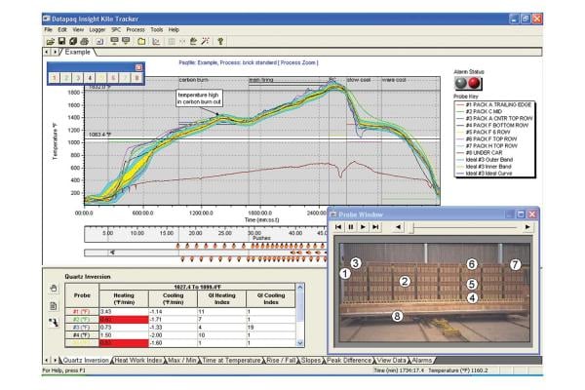Screen dimensions: 585x390
Task: Skip to start in Probe Window
Action: click(338, 226)
